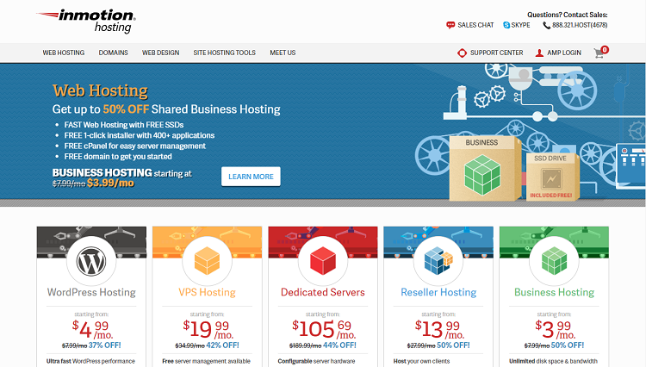
Task: Click the blue Reseller Hosting cube icon
Action: tap(438, 260)
